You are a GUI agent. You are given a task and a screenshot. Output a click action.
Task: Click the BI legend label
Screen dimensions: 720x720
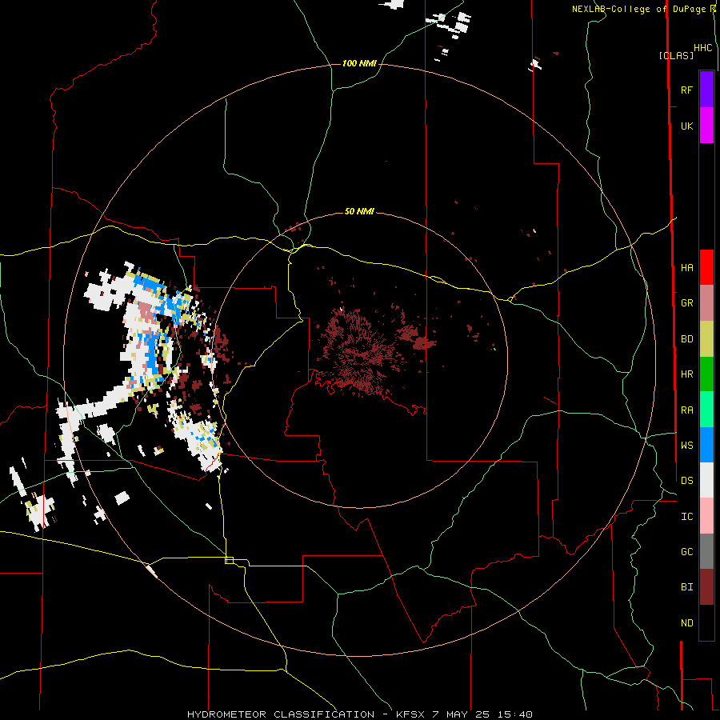coord(686,587)
